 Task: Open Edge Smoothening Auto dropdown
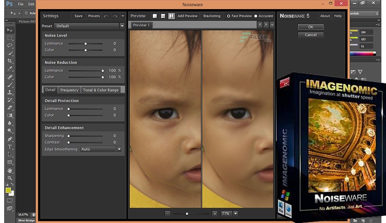119,149
